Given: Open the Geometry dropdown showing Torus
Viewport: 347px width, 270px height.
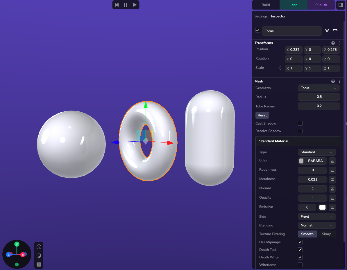Looking at the screenshot, I should pyautogui.click(x=319, y=88).
